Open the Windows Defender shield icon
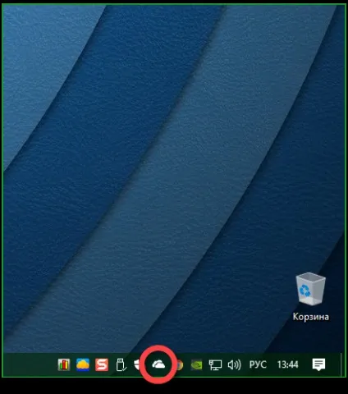 tap(136, 364)
